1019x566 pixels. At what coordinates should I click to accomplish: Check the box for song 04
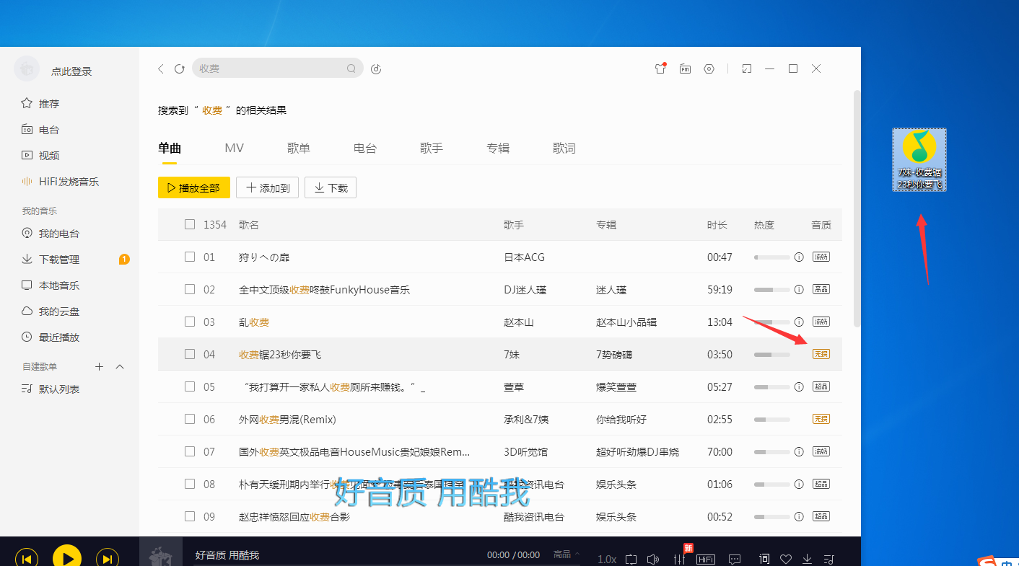click(190, 354)
